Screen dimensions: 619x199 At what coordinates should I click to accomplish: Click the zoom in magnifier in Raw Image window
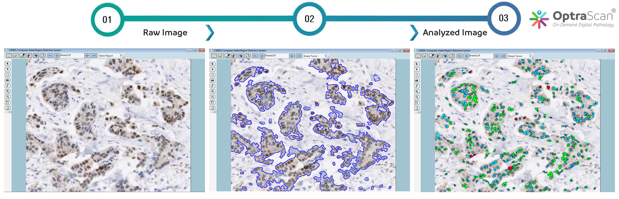pos(8,91)
